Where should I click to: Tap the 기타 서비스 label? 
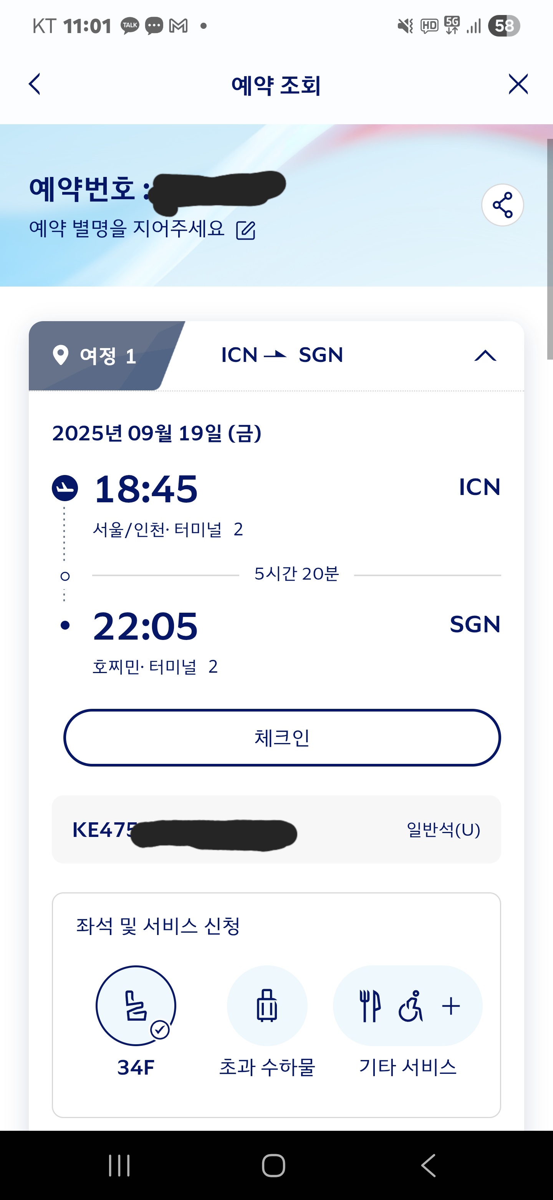[408, 1067]
